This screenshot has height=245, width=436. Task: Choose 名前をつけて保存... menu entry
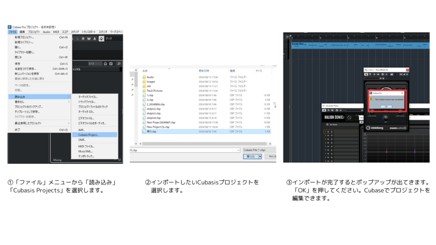click(40, 68)
